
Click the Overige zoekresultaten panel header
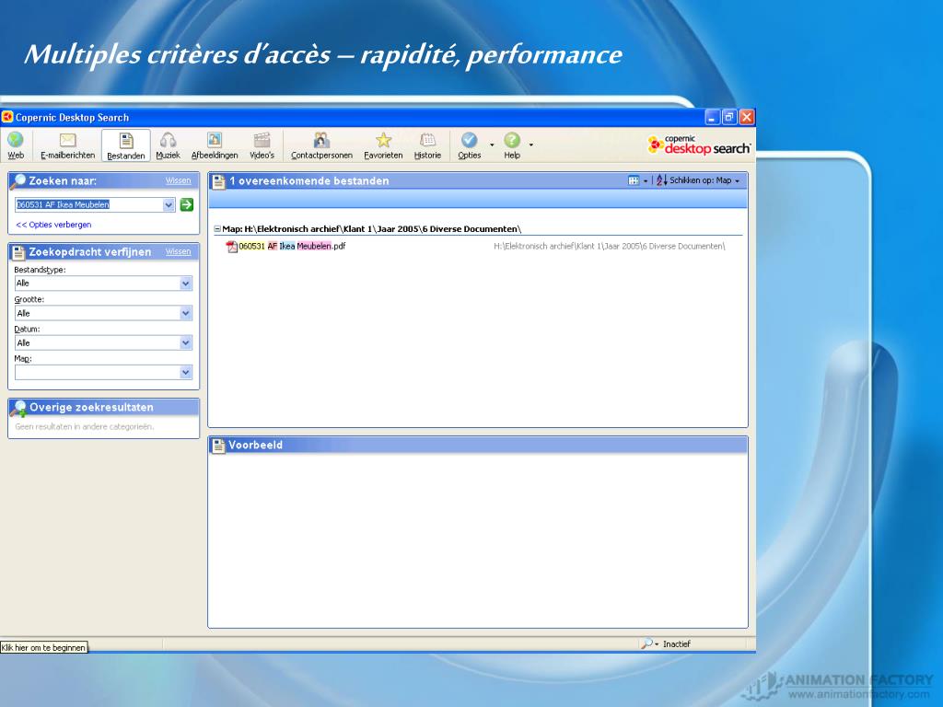pos(103,408)
